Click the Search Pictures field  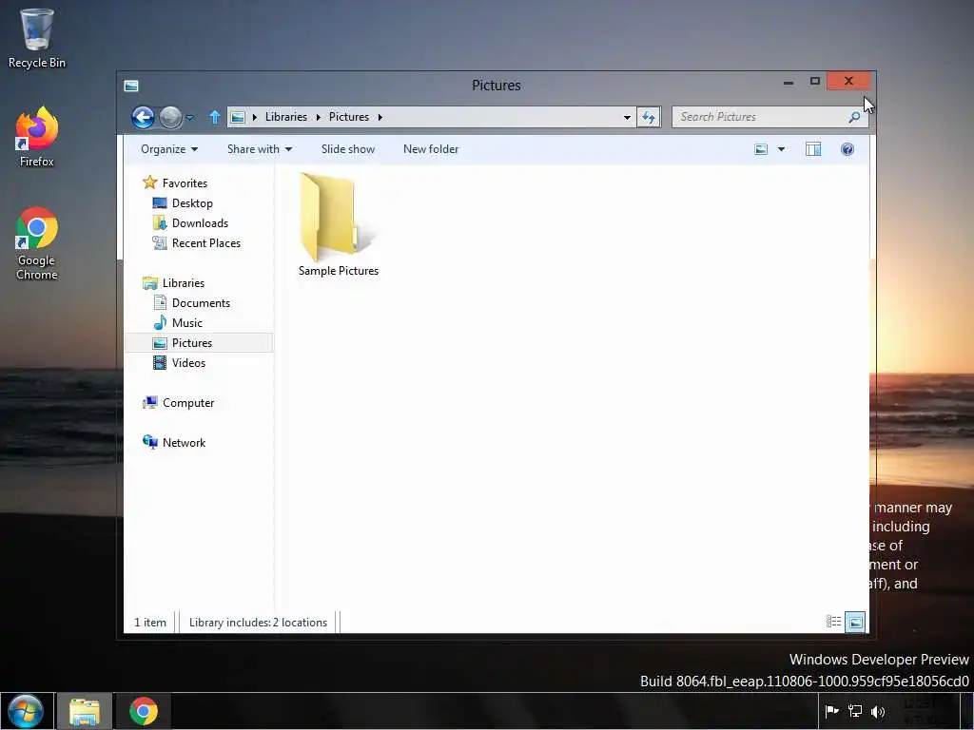(x=769, y=117)
